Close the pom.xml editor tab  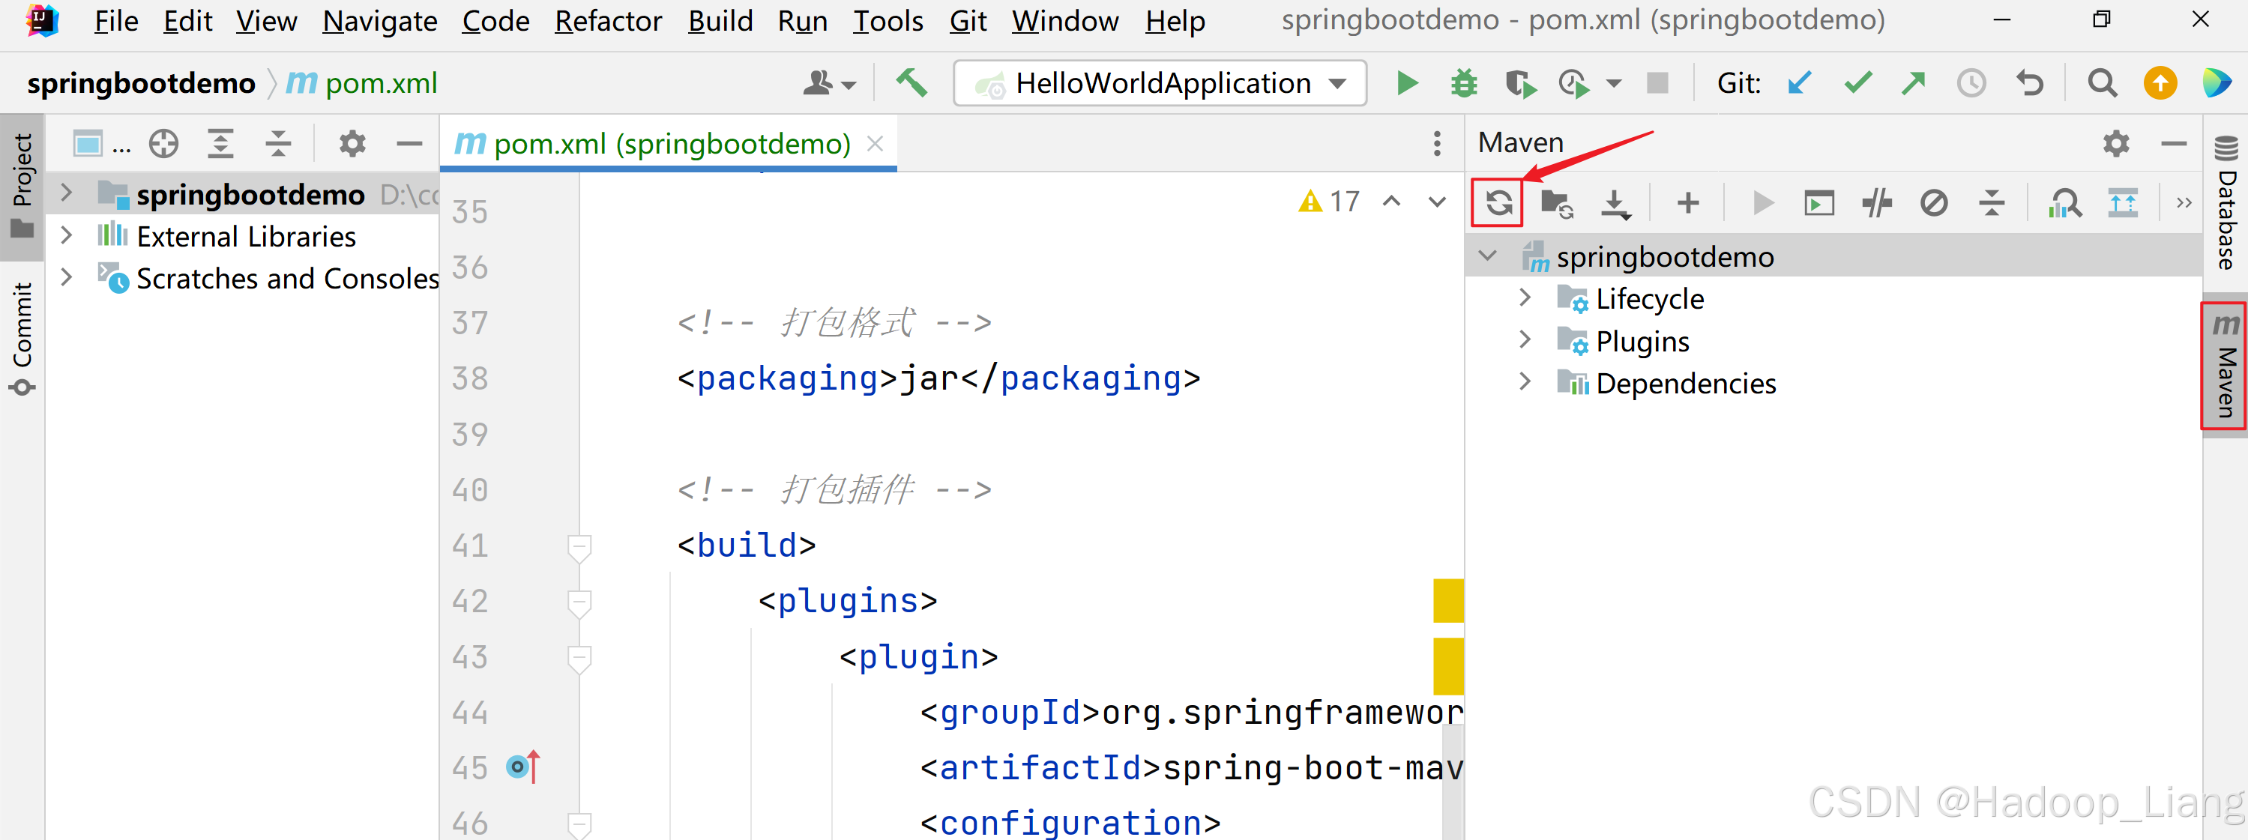tap(875, 143)
